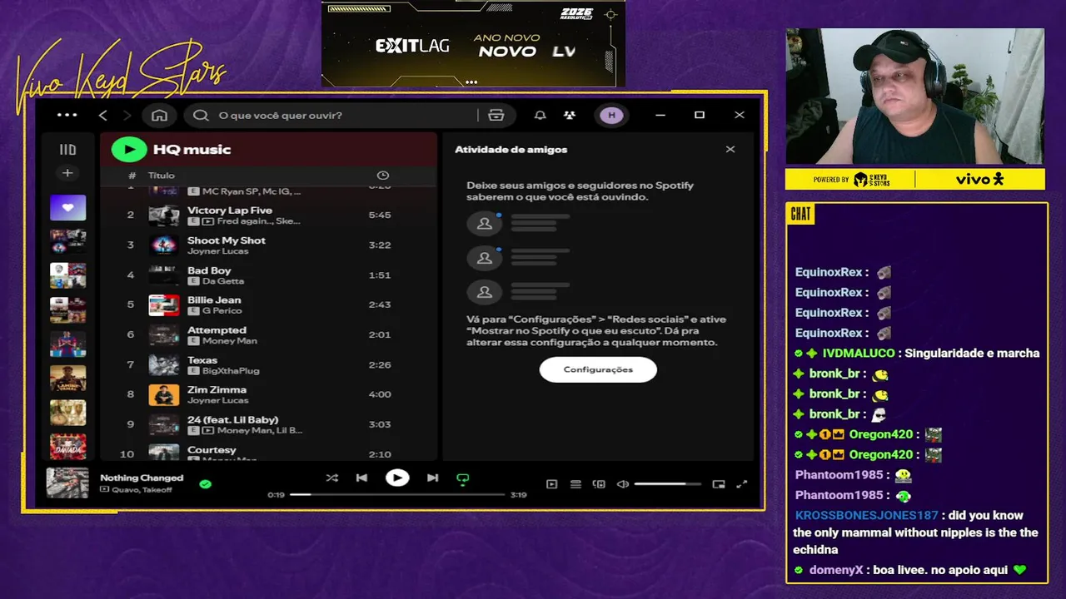Screen dimensions: 1066x599
Task: Sort by the duration clock icon
Action: [383, 176]
